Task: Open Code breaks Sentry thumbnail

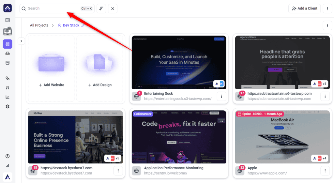Action: coord(179,137)
